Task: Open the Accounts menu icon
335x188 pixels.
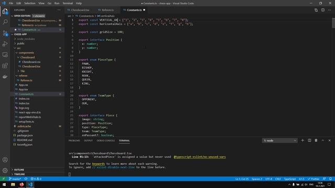Action: click(x=5, y=160)
